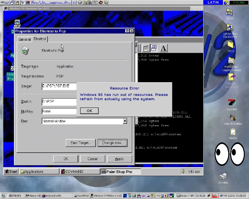Click the Windows 95 Simulator system menu icon
Screen dimensions: 249x199
[x=6, y=8]
